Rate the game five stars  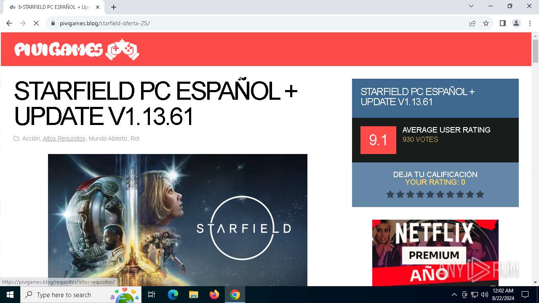(x=430, y=194)
